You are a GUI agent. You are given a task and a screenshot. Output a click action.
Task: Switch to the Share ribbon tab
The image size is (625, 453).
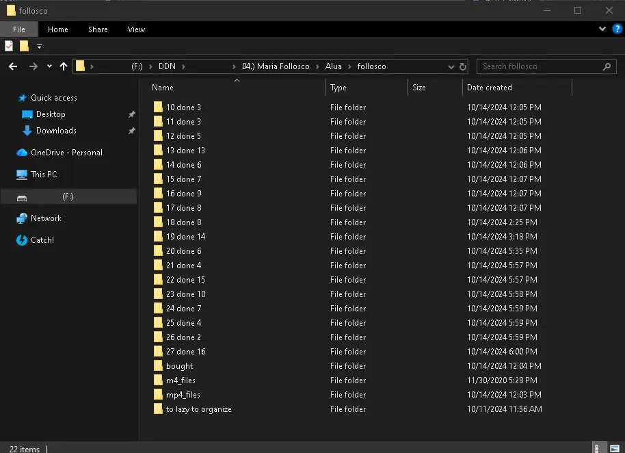point(98,29)
